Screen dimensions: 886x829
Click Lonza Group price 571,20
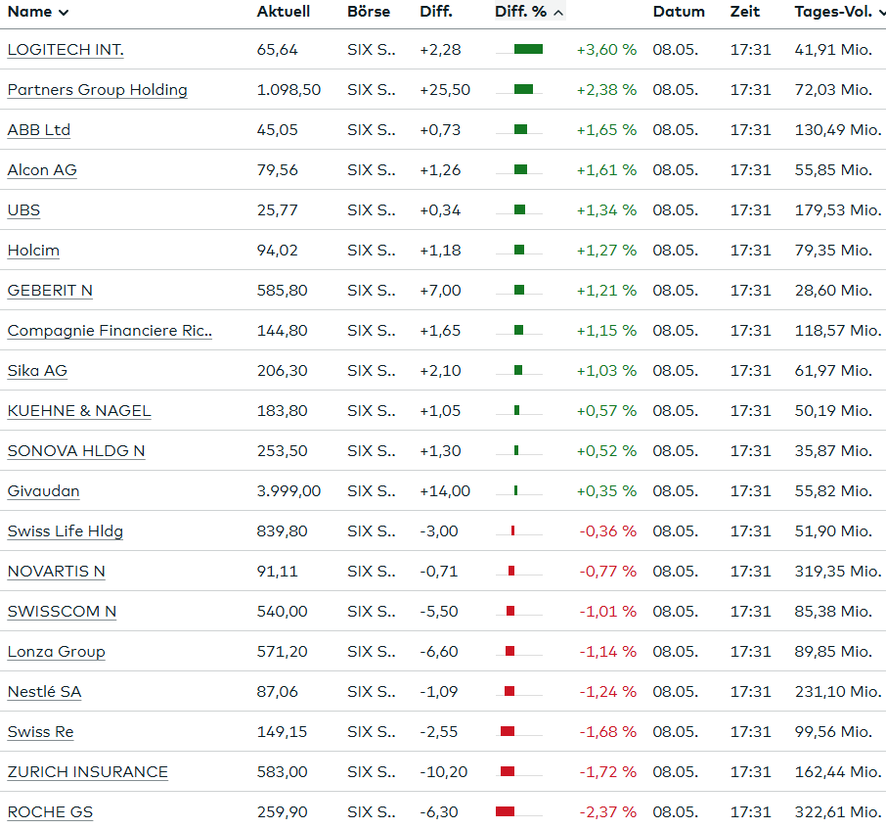(282, 652)
